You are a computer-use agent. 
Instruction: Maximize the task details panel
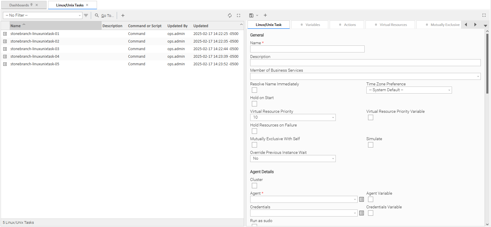[484, 15]
